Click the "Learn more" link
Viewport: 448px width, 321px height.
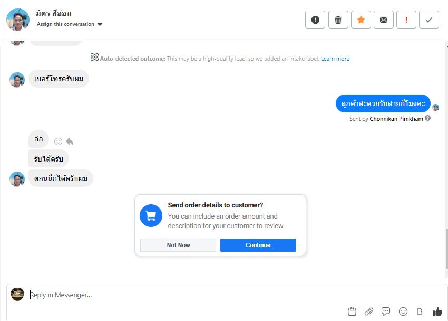pos(335,59)
